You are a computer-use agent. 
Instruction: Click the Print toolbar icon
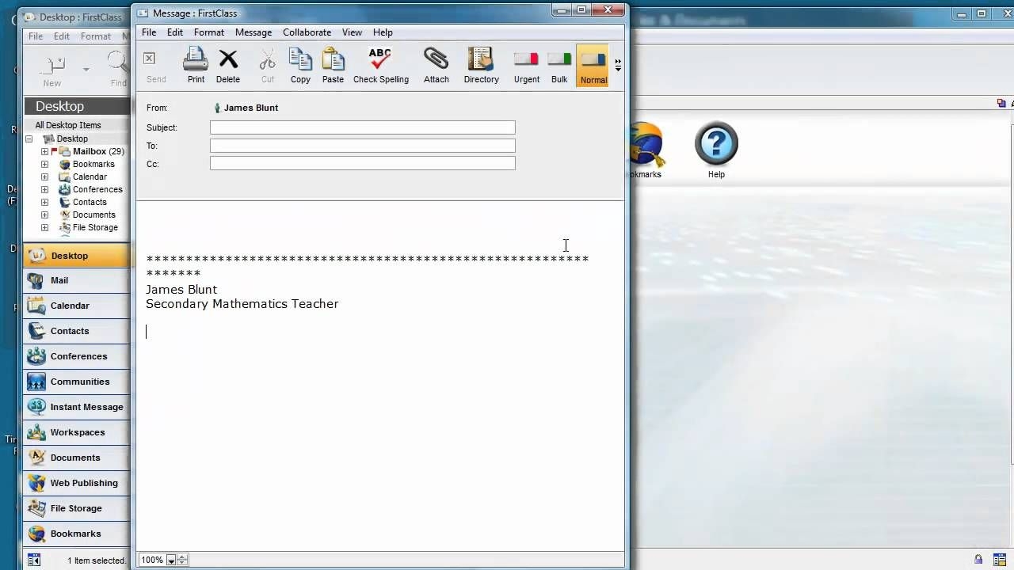(x=196, y=59)
